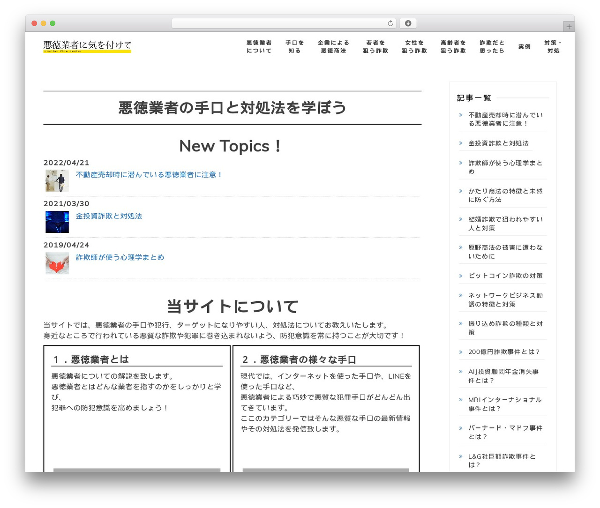This screenshot has width=600, height=508.
Task: Click the date text 2019/04/24
Action: click(x=66, y=245)
